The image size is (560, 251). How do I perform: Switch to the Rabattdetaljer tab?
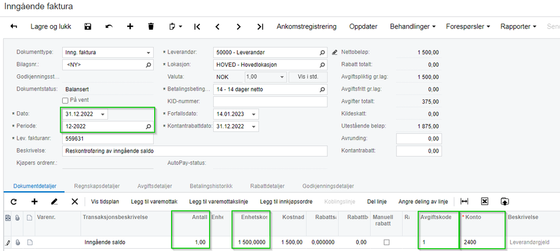tap(267, 186)
